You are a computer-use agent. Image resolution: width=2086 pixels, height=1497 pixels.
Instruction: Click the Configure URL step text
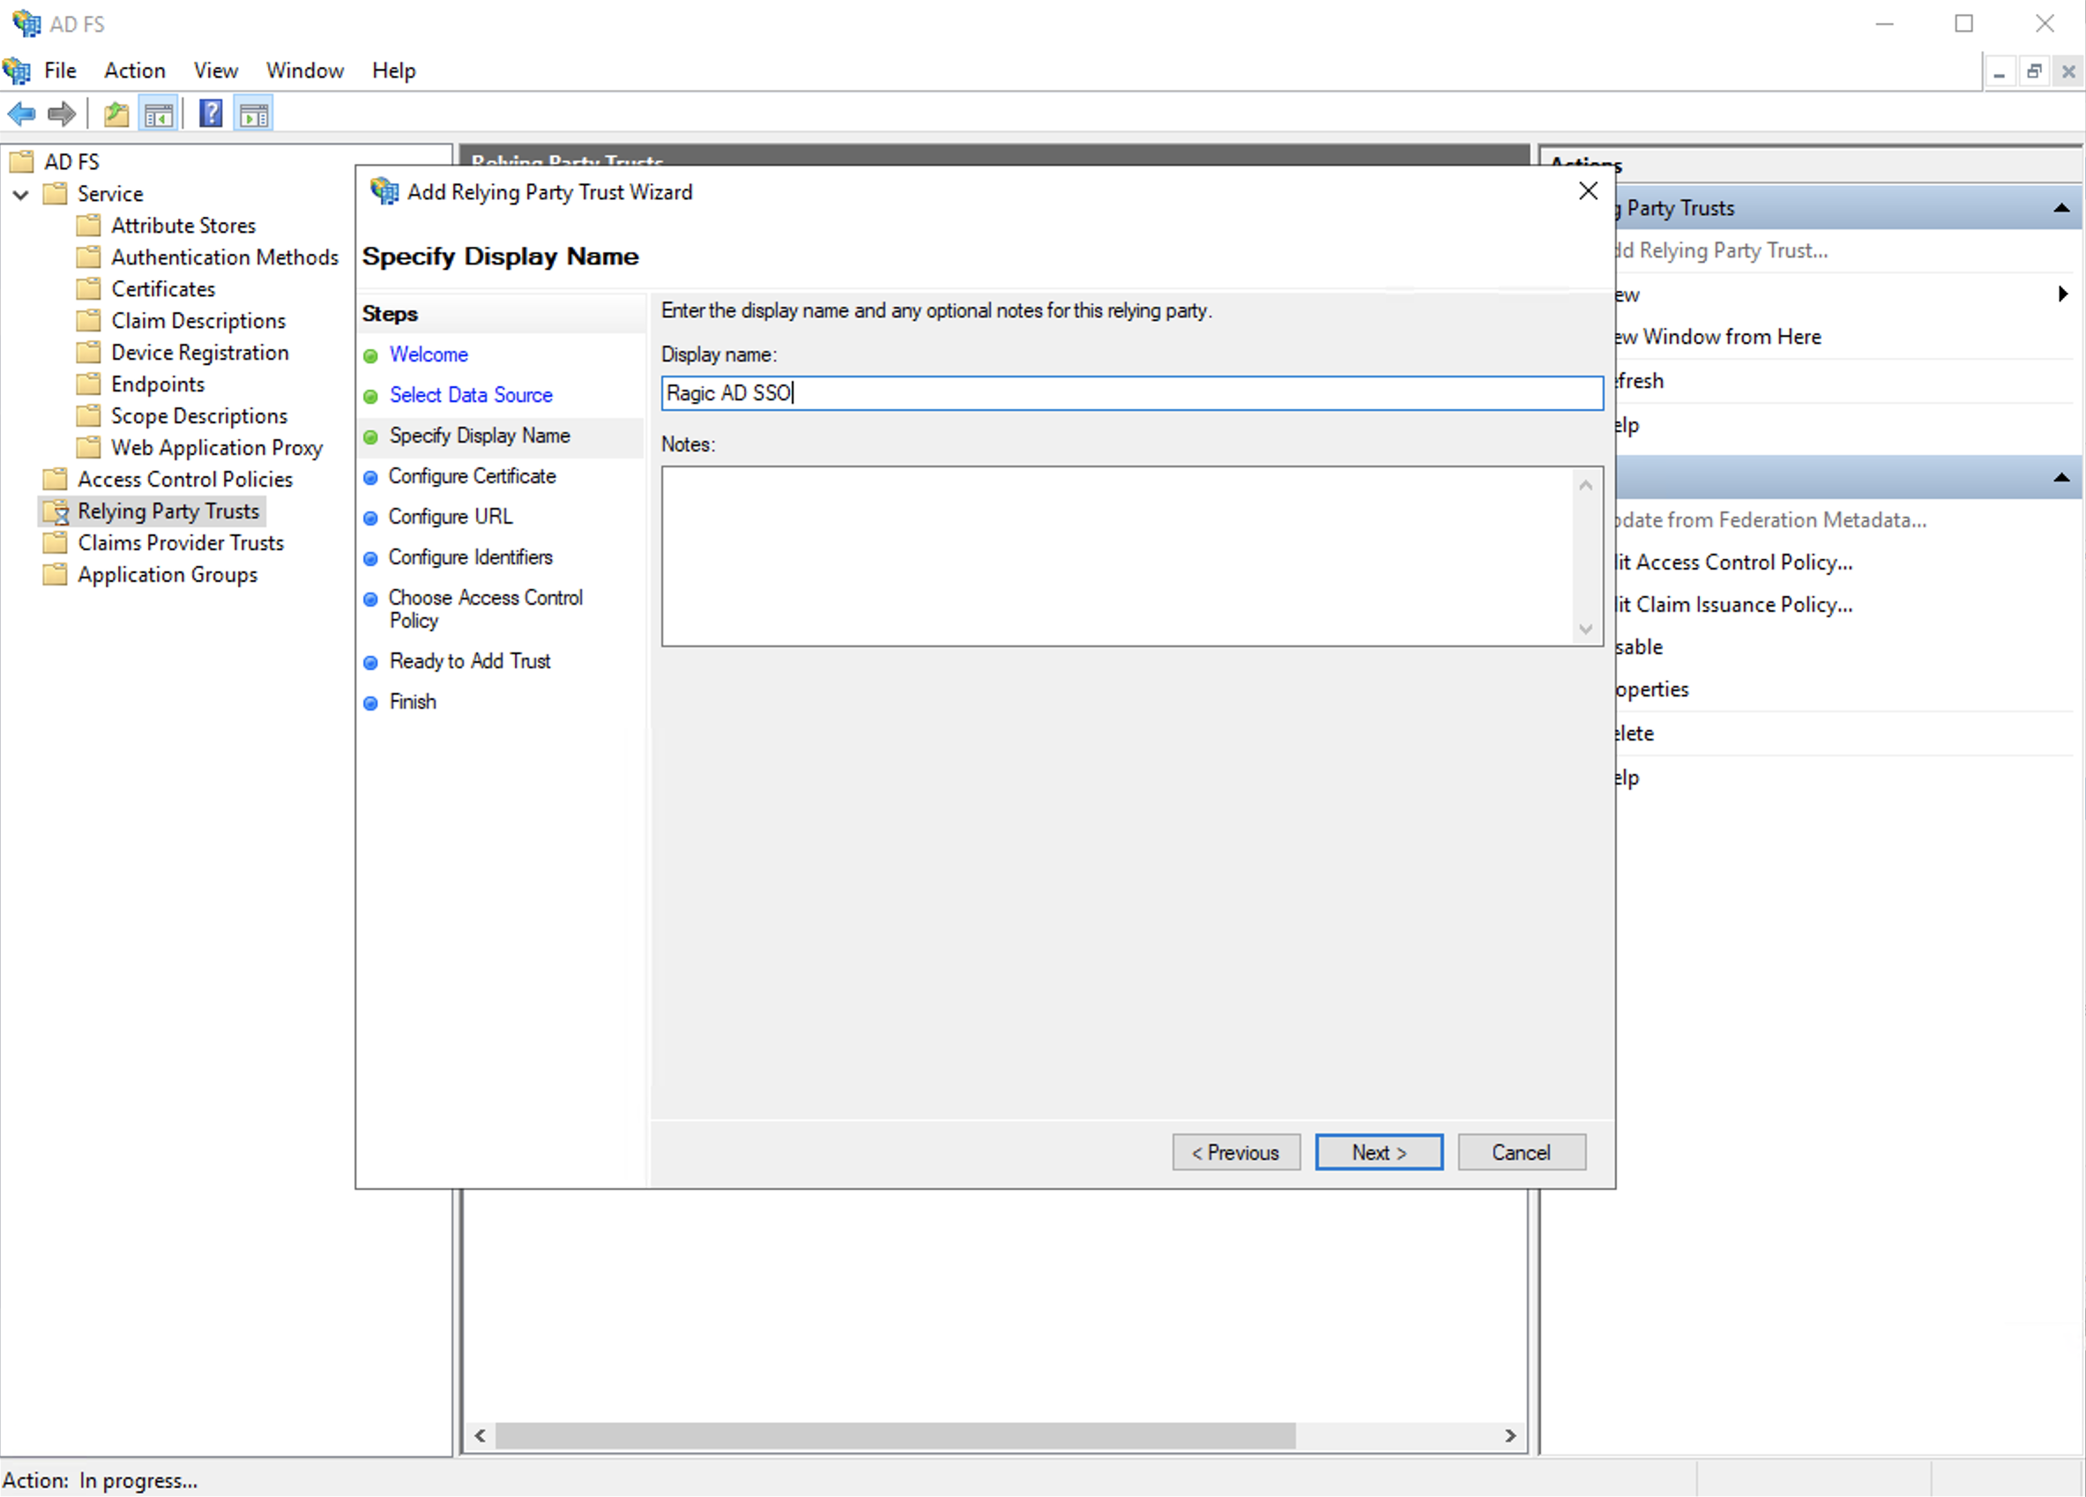pyautogui.click(x=451, y=517)
